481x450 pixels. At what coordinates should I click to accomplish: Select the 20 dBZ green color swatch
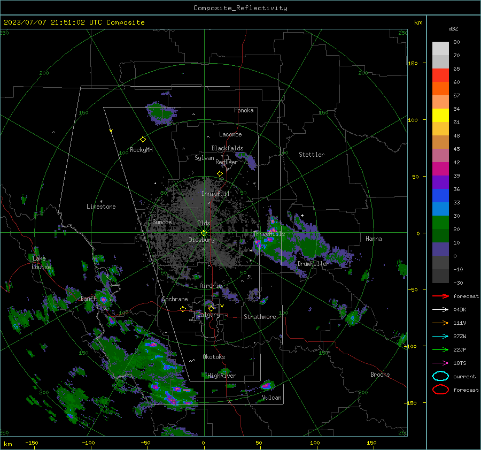440,223
